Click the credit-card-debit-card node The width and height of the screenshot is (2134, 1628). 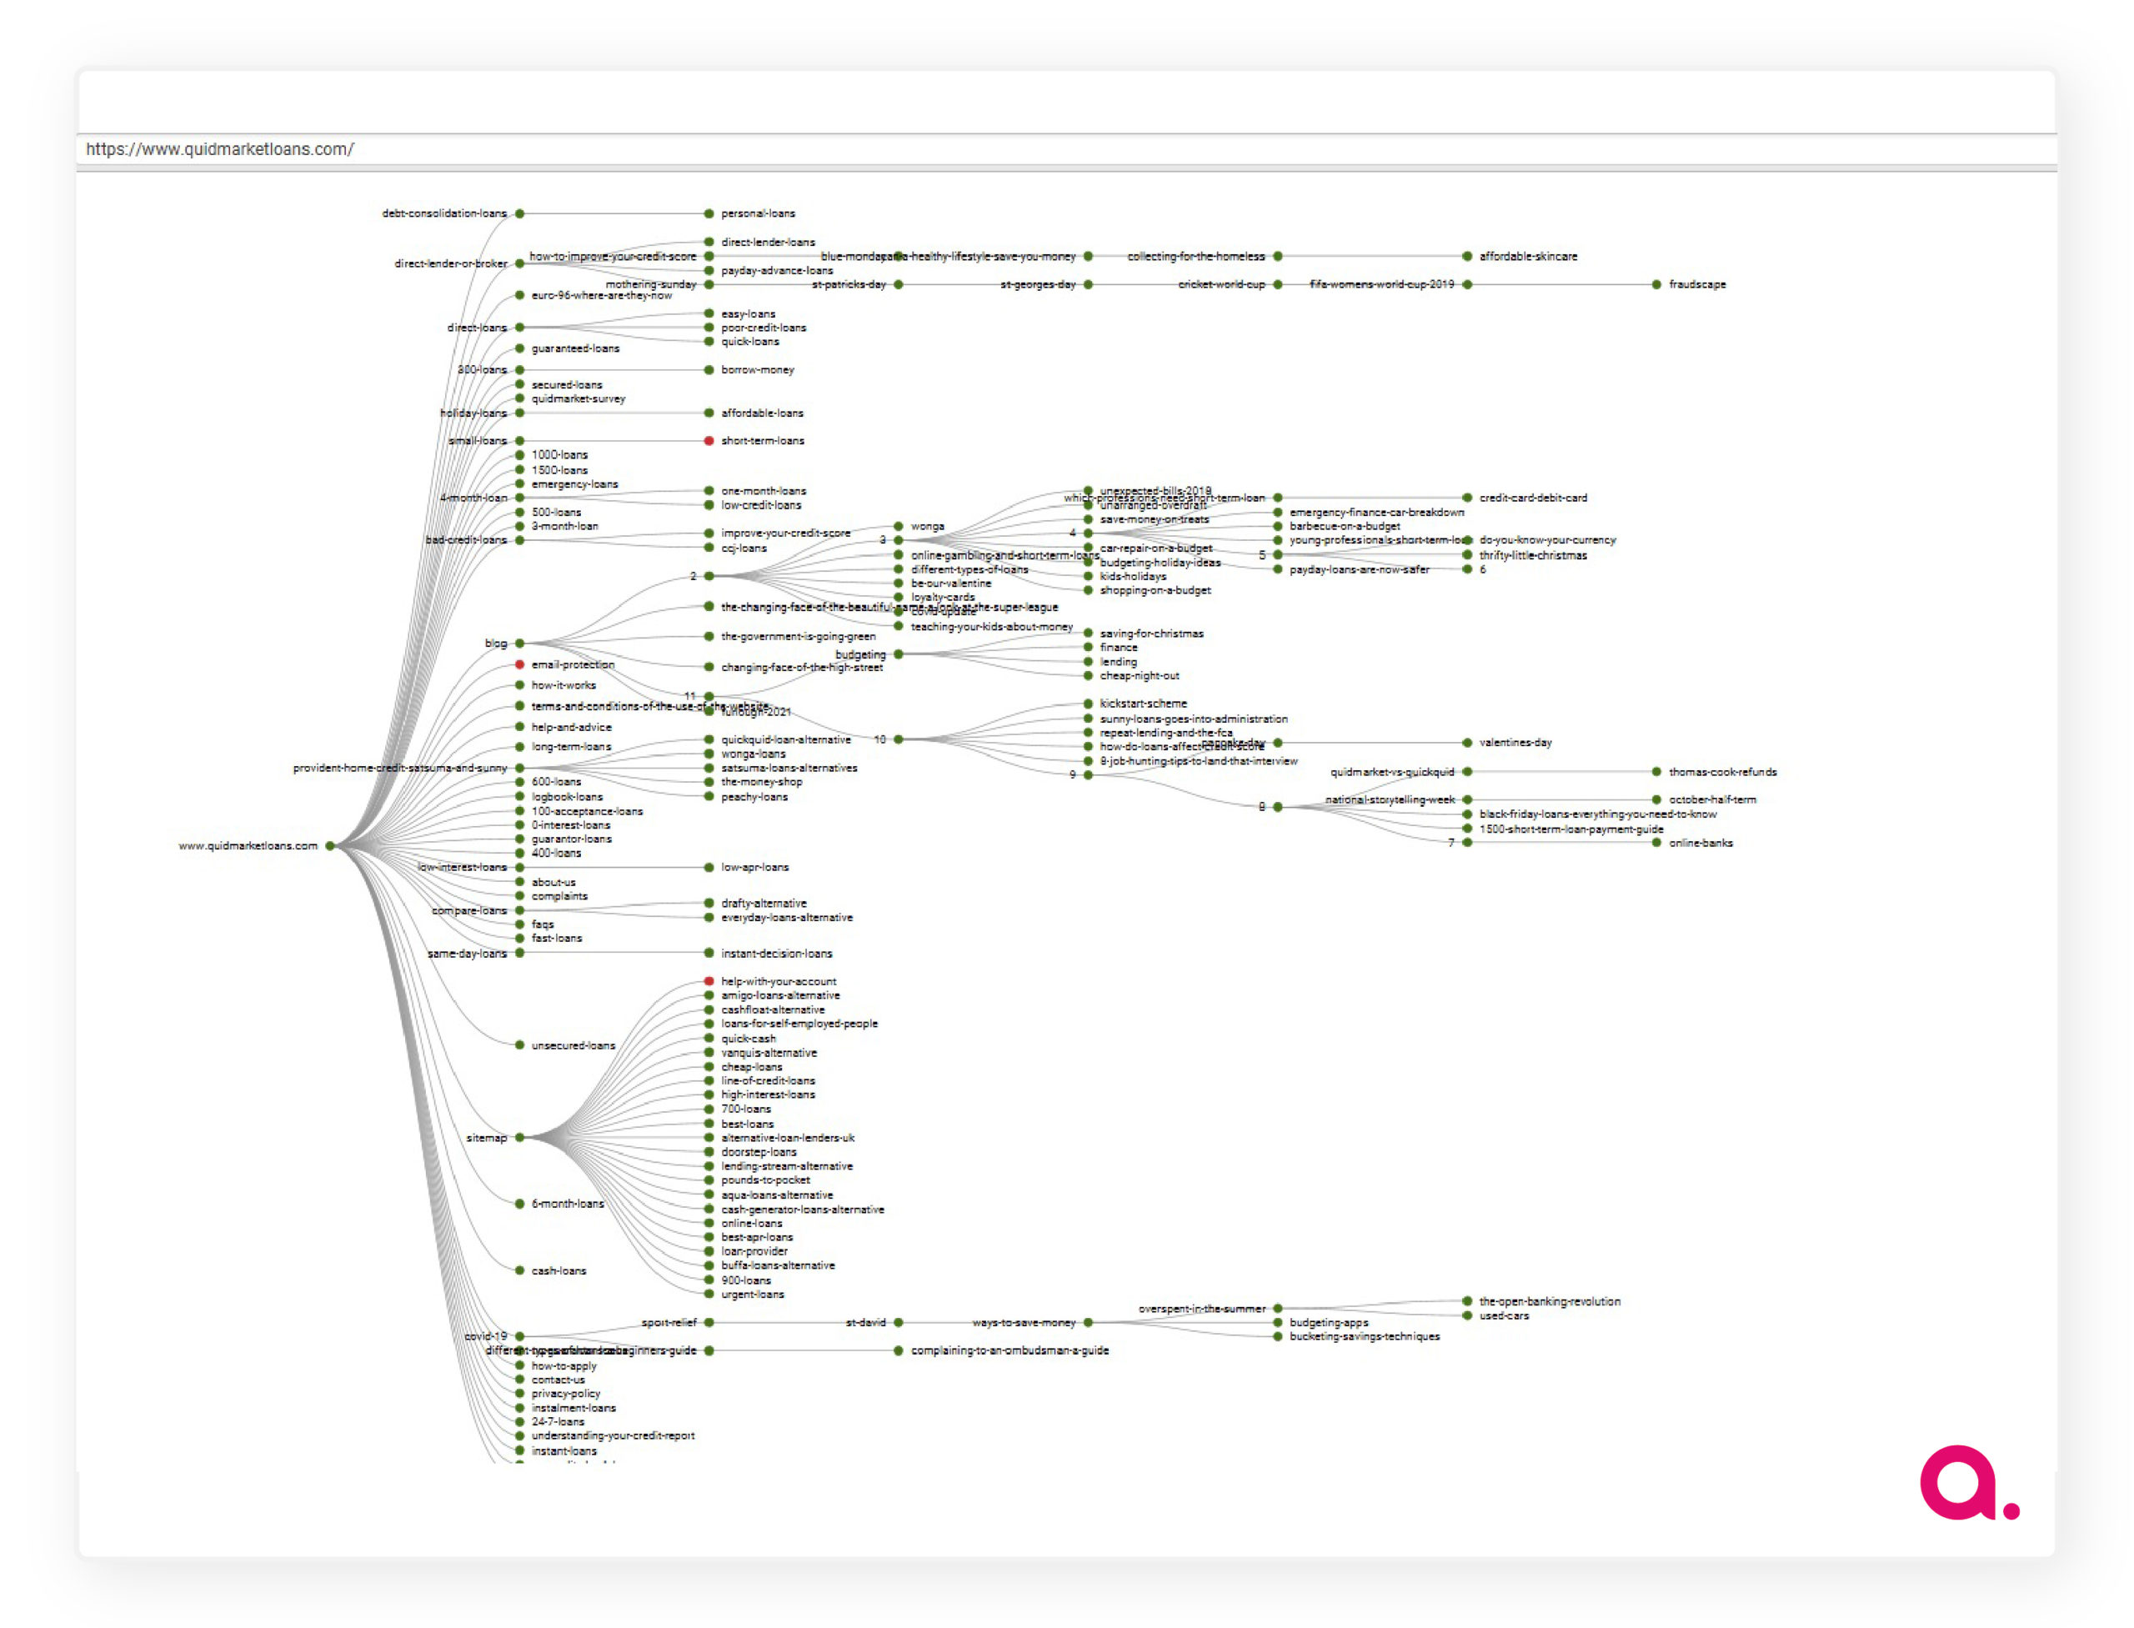[1467, 498]
